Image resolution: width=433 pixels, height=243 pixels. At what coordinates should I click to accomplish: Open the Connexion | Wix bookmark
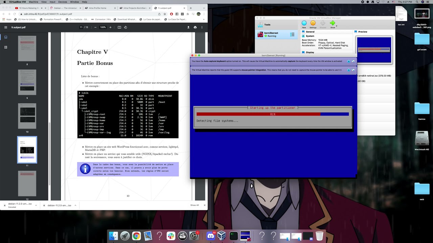pyautogui.click(x=101, y=19)
